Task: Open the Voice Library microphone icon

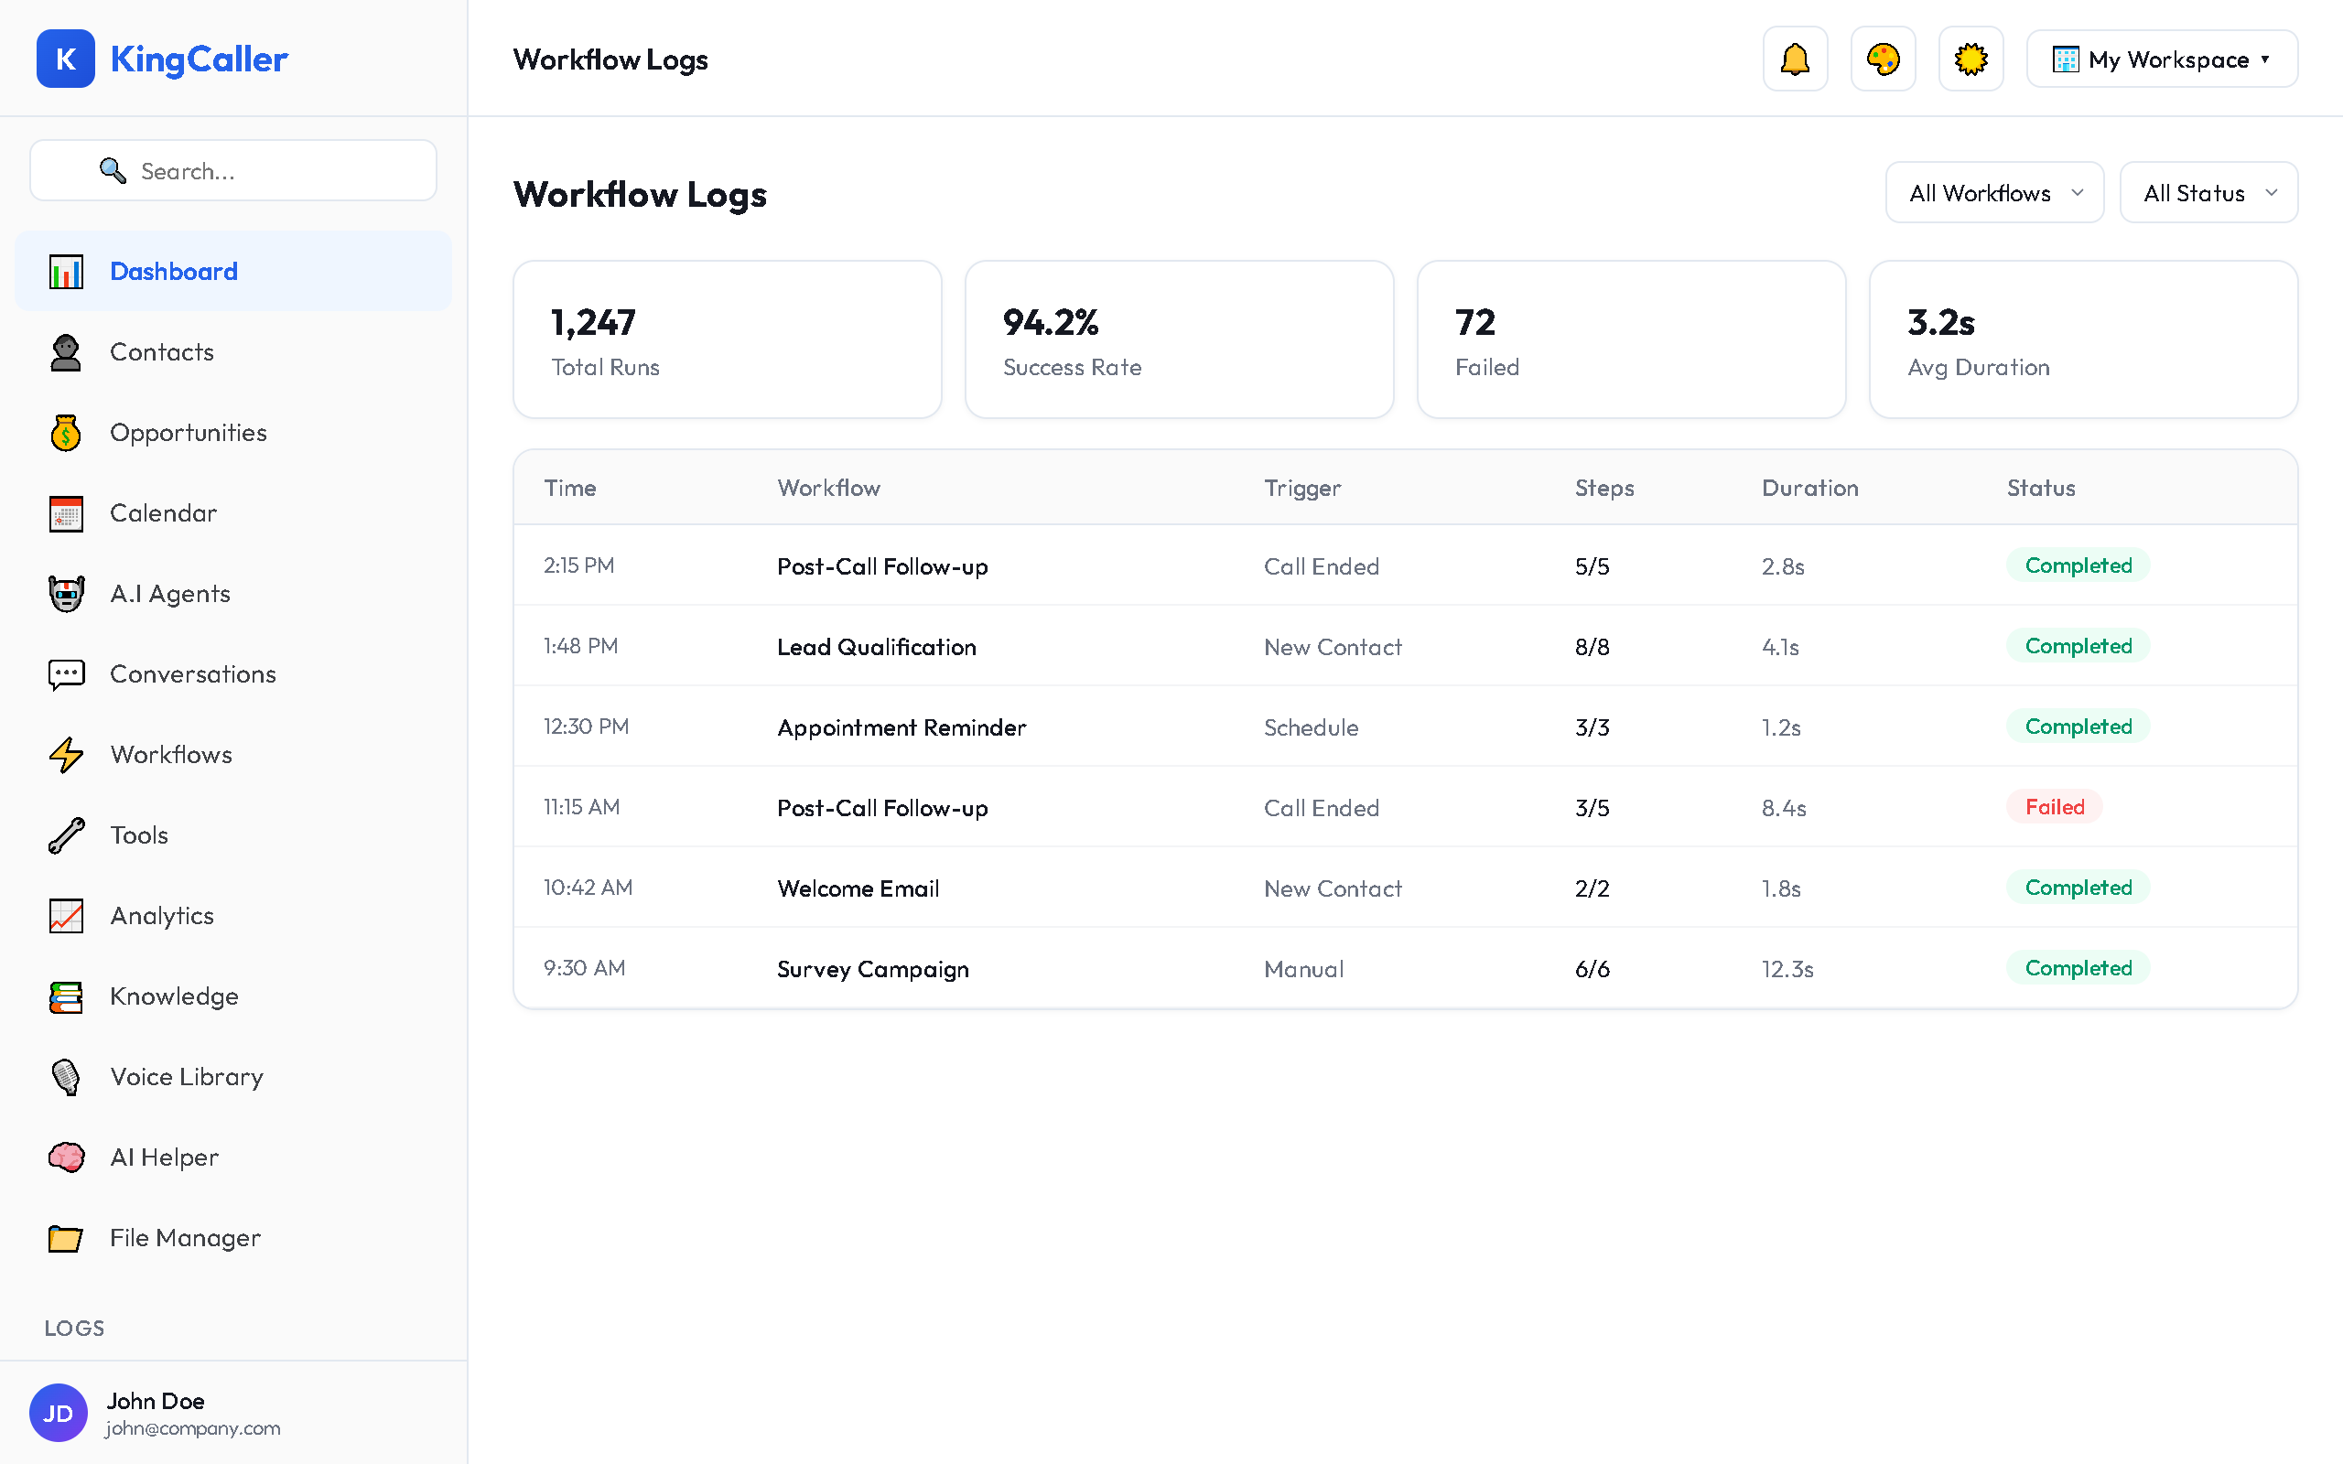Action: 65,1077
